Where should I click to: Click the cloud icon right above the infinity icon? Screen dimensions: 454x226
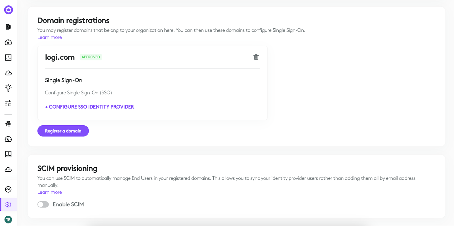pyautogui.click(x=8, y=170)
